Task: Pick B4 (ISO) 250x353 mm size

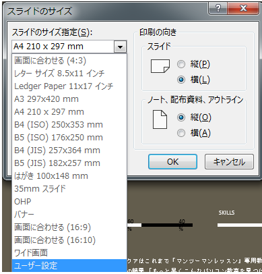Action: tap(69, 125)
